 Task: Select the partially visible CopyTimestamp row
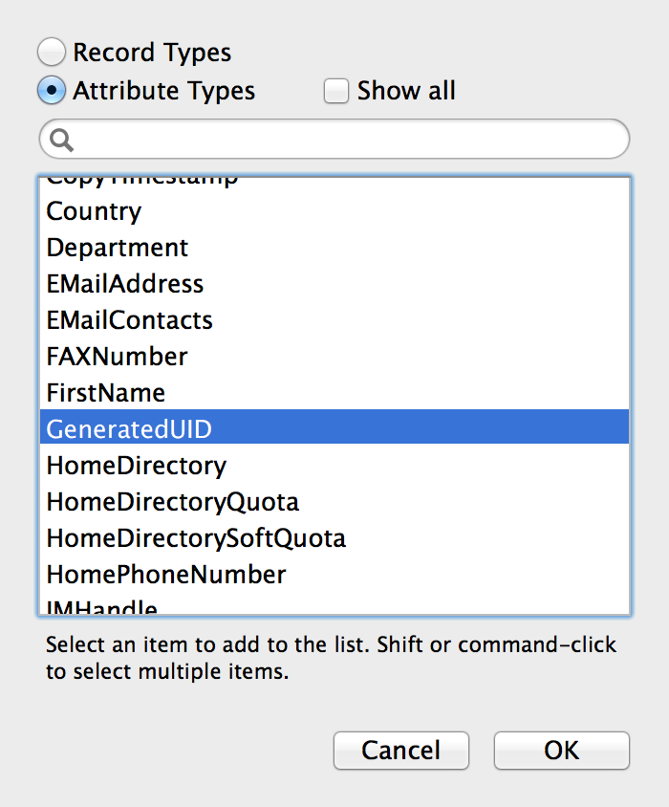point(334,185)
